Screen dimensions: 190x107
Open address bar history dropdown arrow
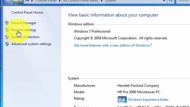[x=164, y=1]
